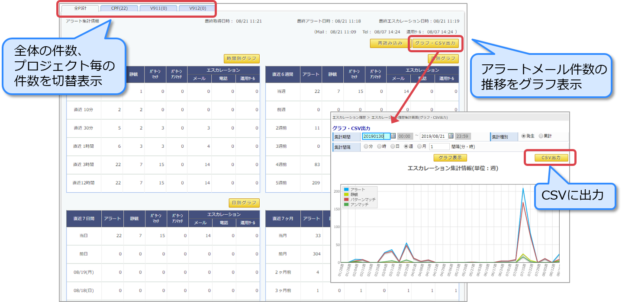
Task: Select the 月 interval radio button
Action: (419, 146)
